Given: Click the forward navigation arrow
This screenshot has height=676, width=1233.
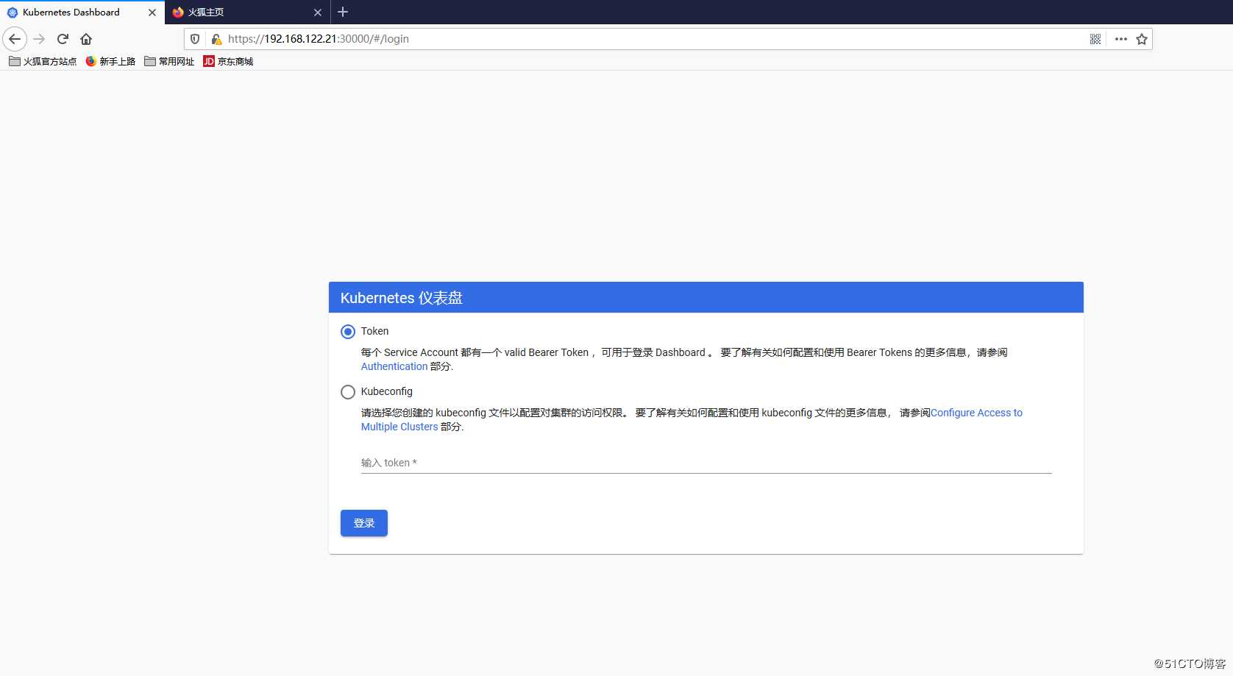Looking at the screenshot, I should [40, 39].
